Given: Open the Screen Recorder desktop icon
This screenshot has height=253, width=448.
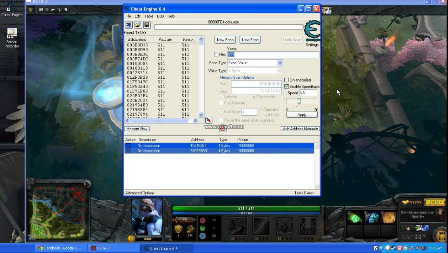Looking at the screenshot, I should (x=12, y=38).
